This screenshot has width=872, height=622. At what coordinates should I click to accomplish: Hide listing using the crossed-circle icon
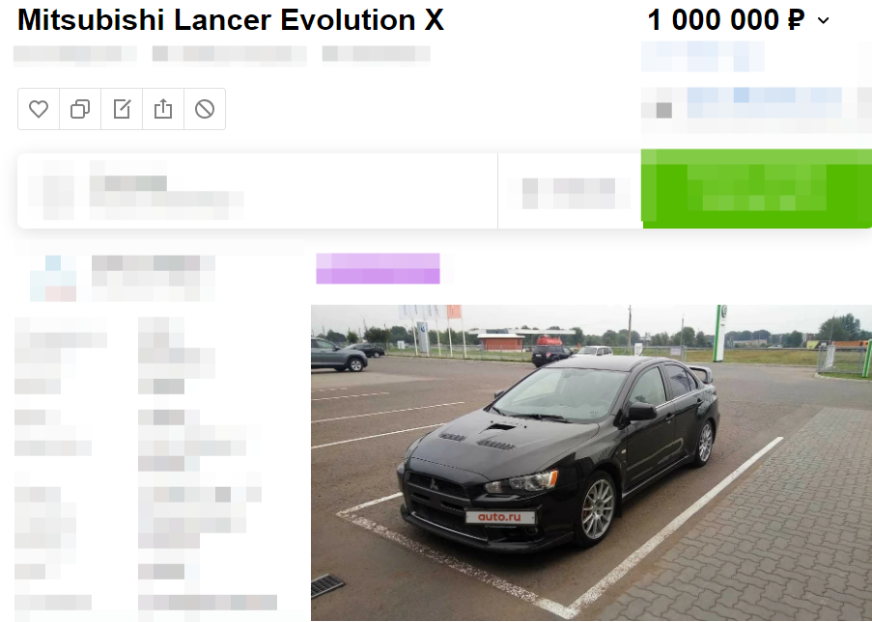click(205, 109)
